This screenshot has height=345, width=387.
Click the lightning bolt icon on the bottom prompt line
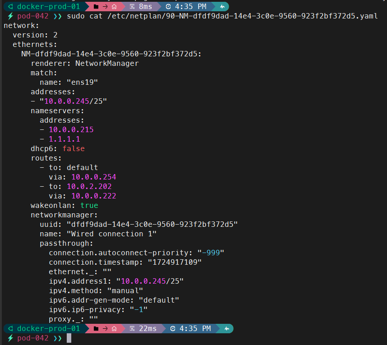pos(10,338)
